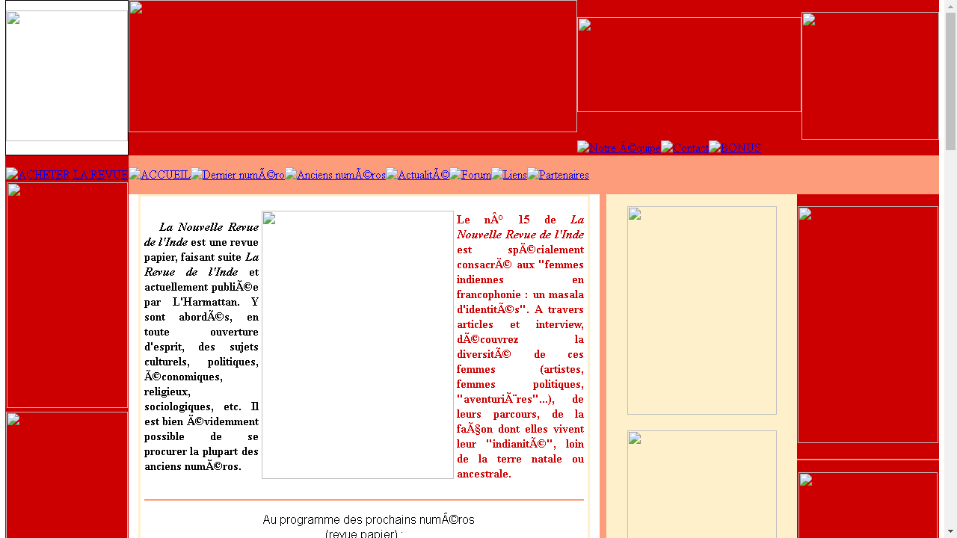Viewport: 957px width, 538px height.
Task: Click the broken icon before Forum link
Action: [455, 174]
